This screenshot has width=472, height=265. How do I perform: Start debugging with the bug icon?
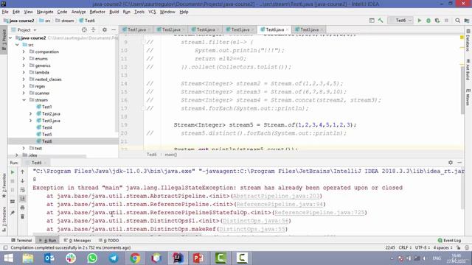click(x=428, y=21)
